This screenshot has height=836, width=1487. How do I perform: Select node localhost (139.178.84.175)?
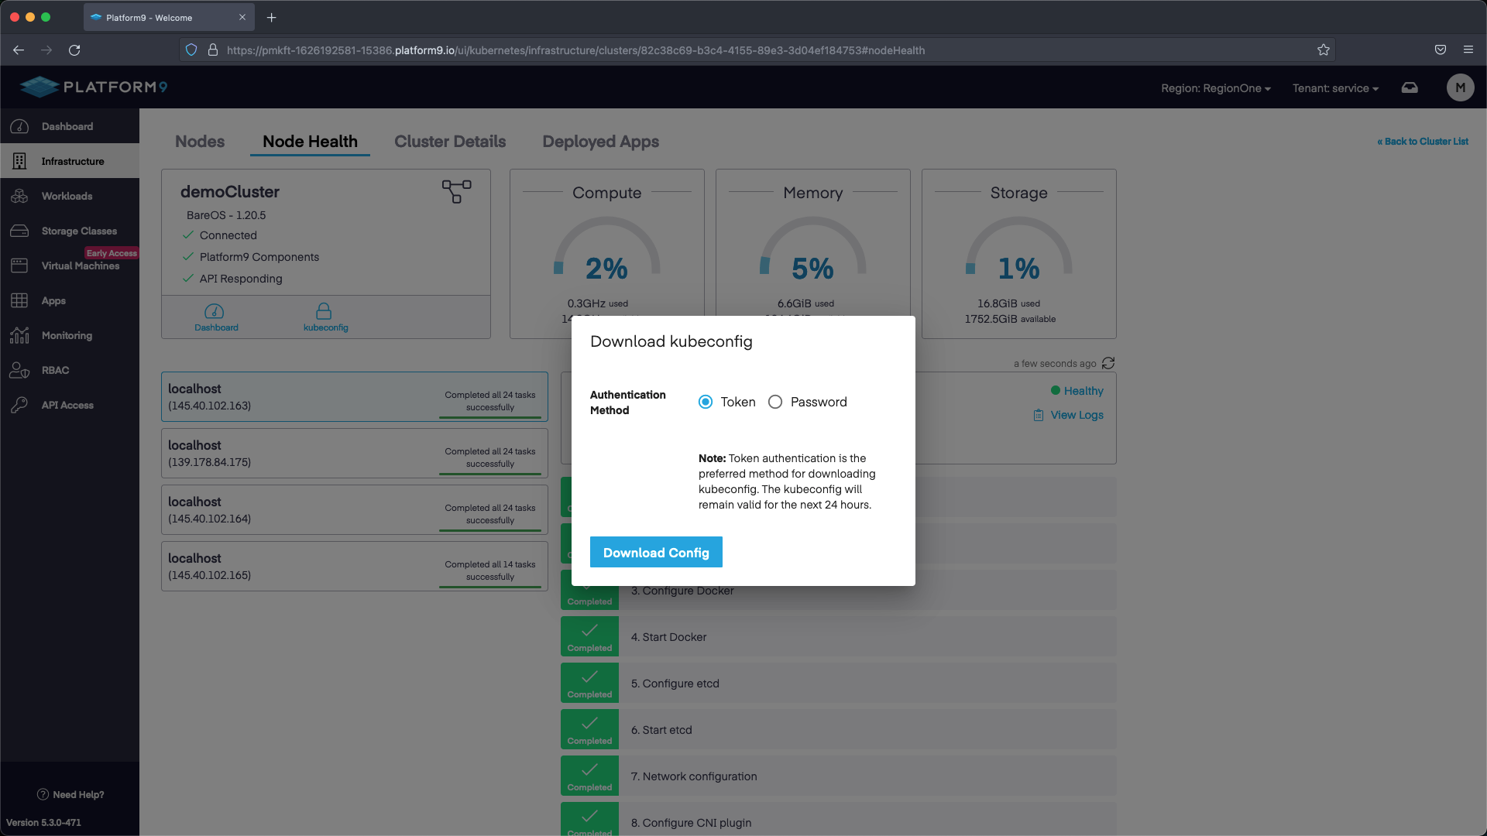355,454
